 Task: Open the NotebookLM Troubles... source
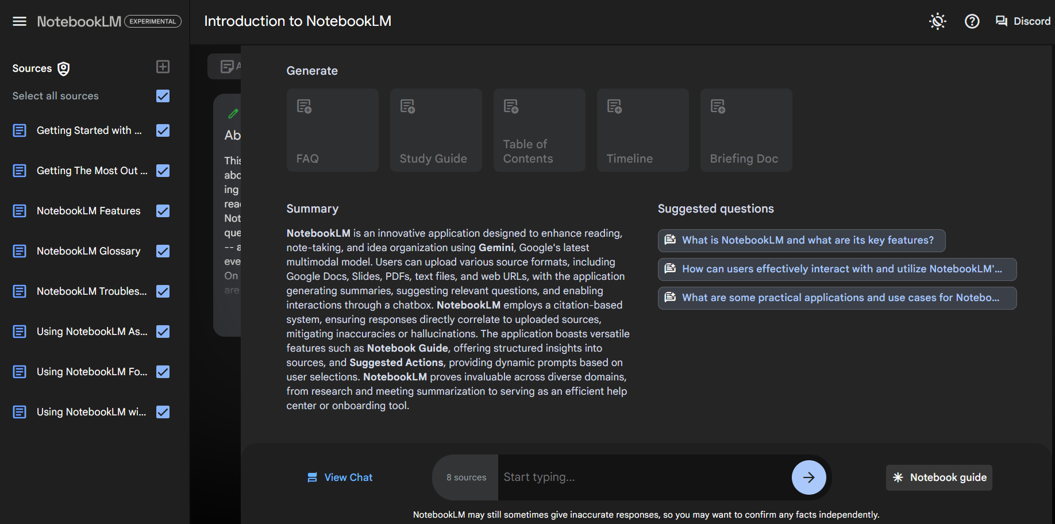click(x=92, y=291)
